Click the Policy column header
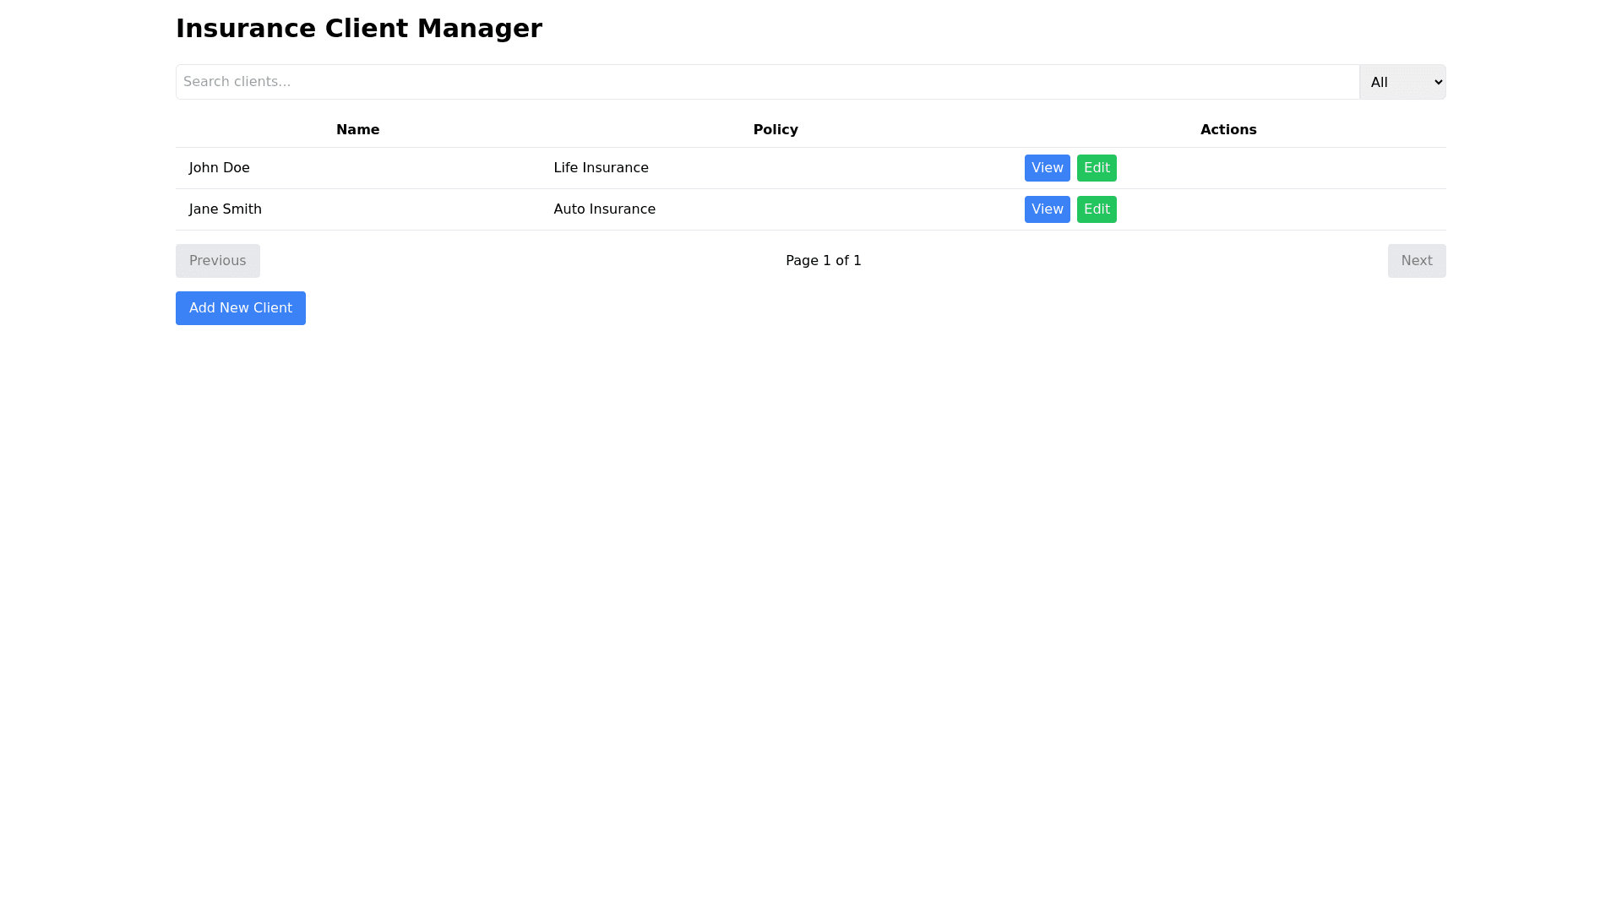Image resolution: width=1622 pixels, height=912 pixels. click(x=775, y=129)
